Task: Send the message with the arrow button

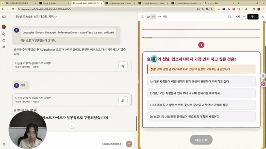Action: point(129,144)
